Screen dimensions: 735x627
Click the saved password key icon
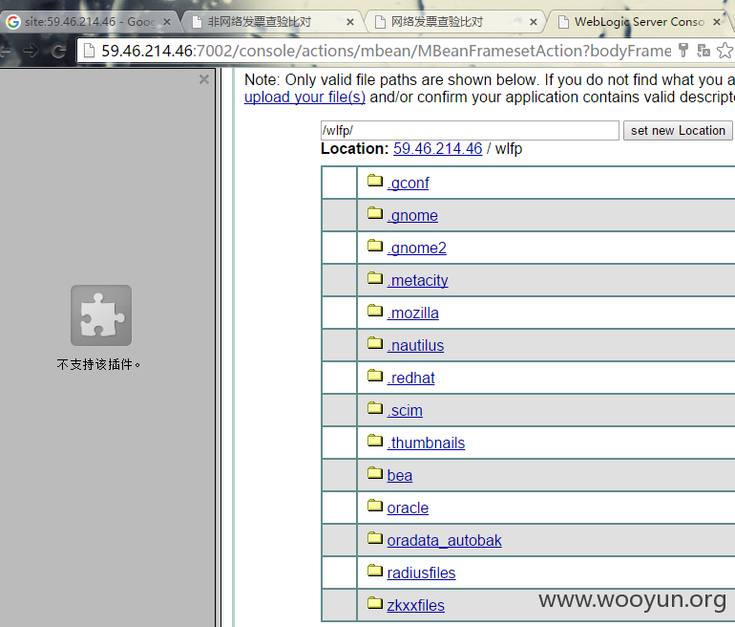[x=683, y=51]
